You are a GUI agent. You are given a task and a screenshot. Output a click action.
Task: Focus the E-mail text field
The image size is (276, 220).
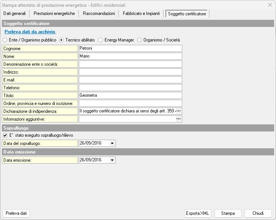click(x=130, y=80)
